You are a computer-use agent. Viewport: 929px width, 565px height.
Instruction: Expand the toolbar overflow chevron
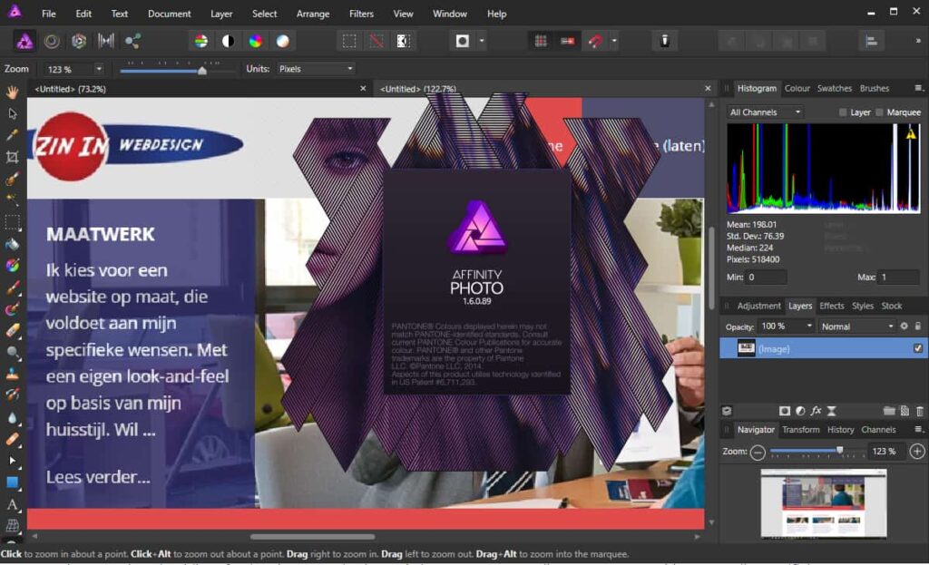point(918,41)
